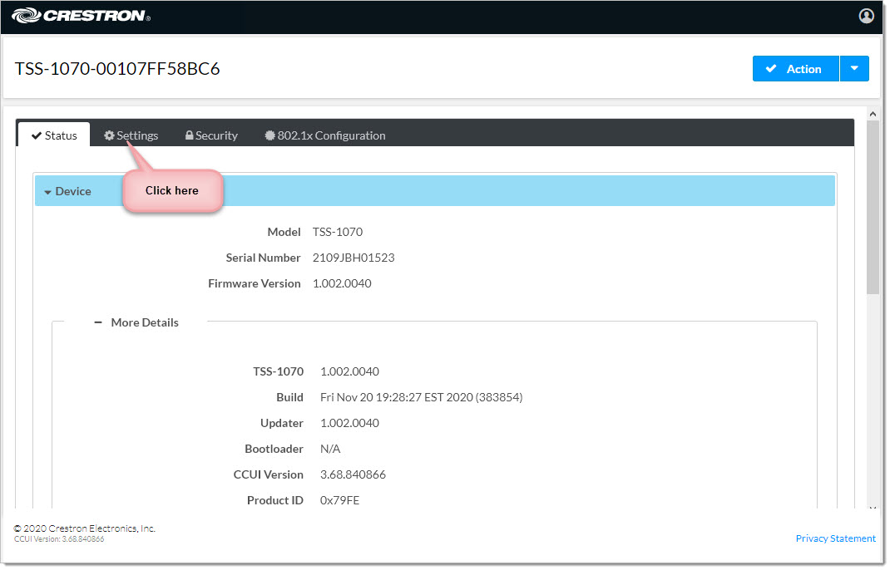890x570 pixels.
Task: Click the cog icon beside 802.1x Configuration
Action: coord(269,135)
